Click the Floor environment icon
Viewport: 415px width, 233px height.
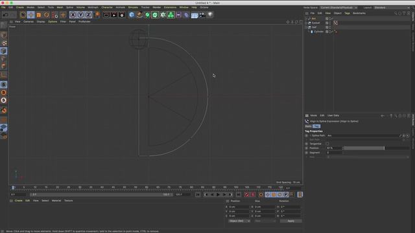click(x=195, y=15)
